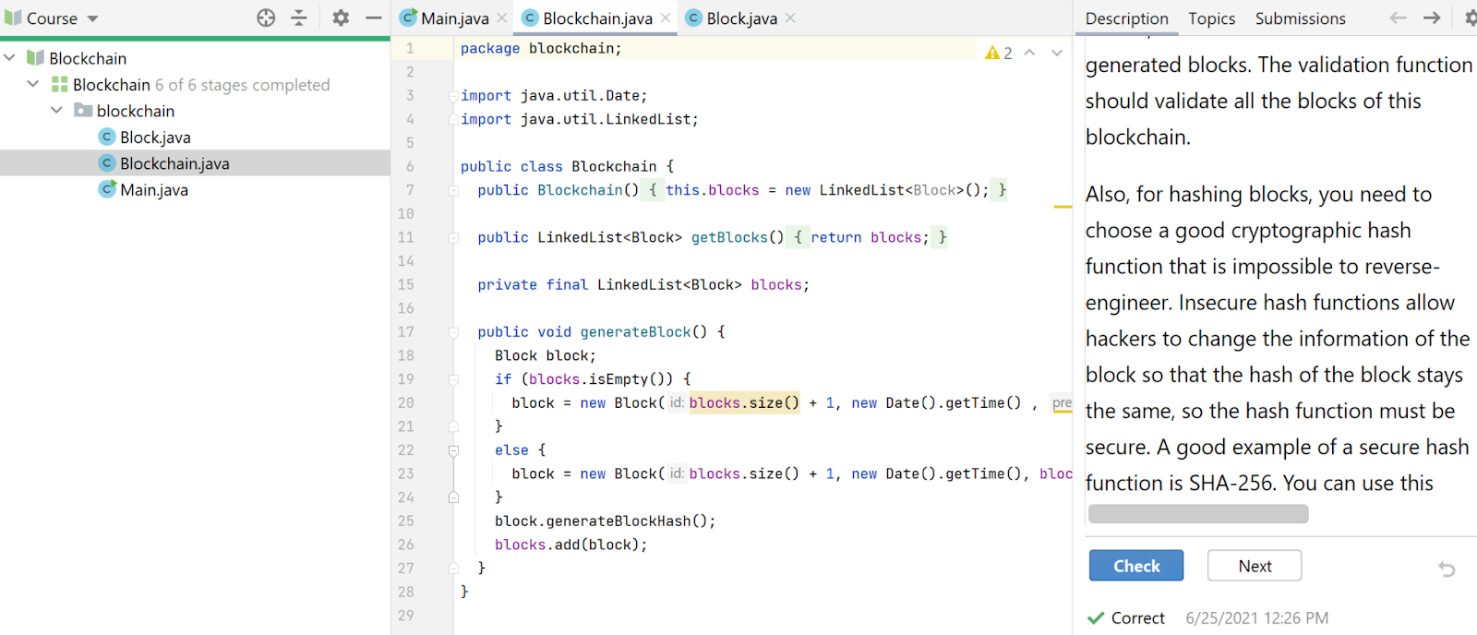This screenshot has width=1477, height=635.
Task: Click the locate/select opened file crosshair icon
Action: tap(266, 18)
